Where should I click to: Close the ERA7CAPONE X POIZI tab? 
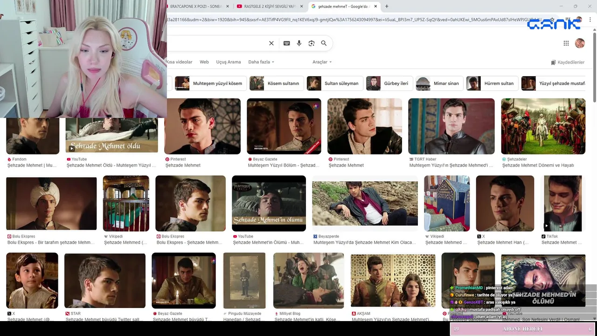point(227,6)
